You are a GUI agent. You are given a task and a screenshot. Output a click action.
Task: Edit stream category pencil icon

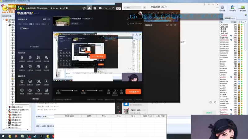(x=82, y=24)
